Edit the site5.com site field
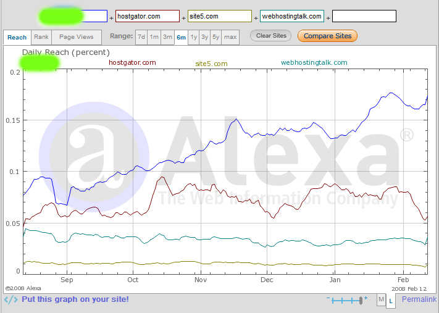Viewport: 439px width, 313px height. (x=220, y=16)
